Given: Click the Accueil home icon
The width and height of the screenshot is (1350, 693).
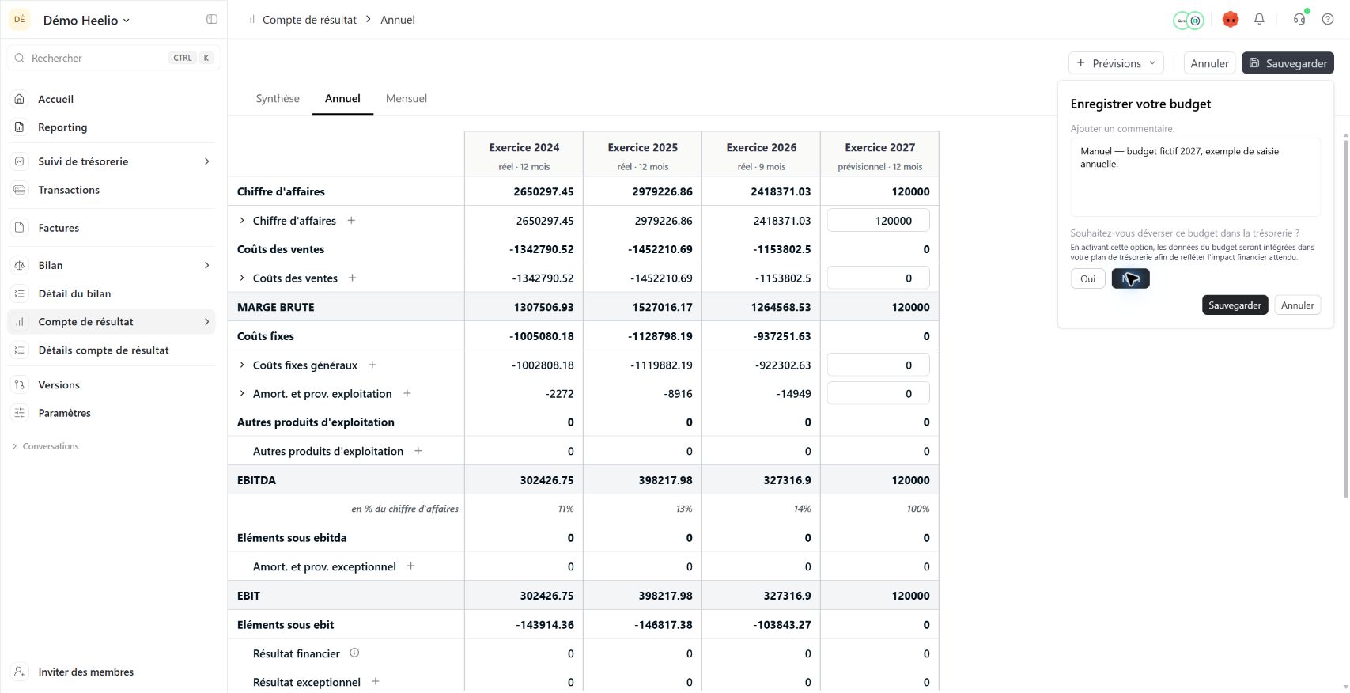Looking at the screenshot, I should click(20, 99).
